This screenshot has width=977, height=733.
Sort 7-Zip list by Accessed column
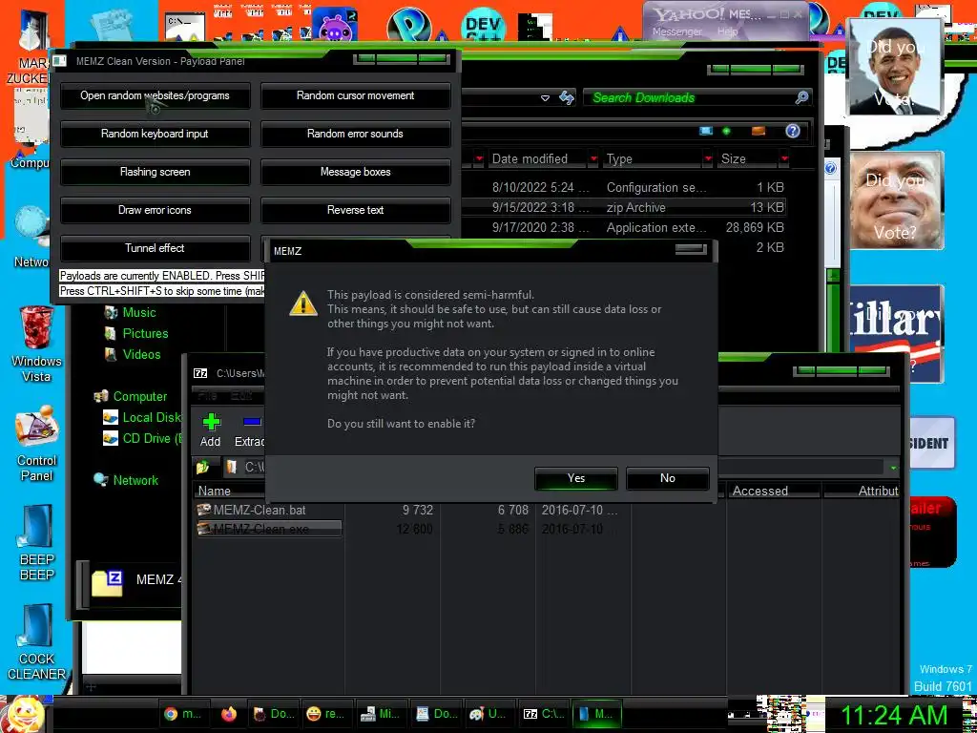click(x=773, y=492)
